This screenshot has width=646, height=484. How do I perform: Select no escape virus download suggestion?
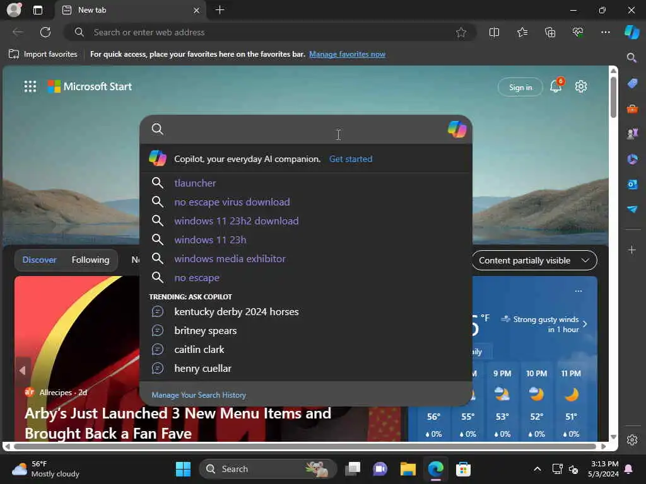[306, 202]
